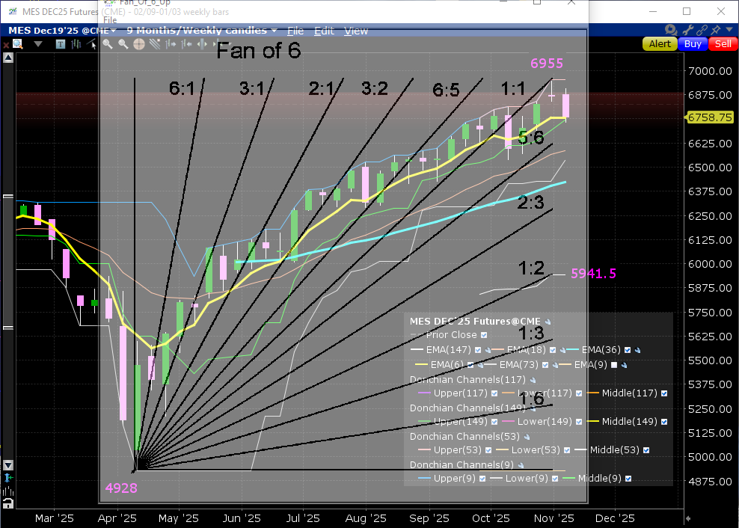Toggle the EMA(36) visibility checkbox
739x528 pixels.
(x=628, y=349)
